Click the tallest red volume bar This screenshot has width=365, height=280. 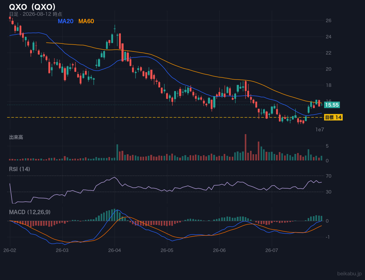tap(245, 147)
